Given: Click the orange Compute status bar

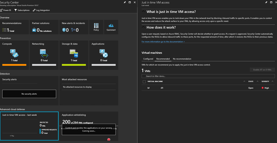Looking at the screenshot, I should point(14,65).
